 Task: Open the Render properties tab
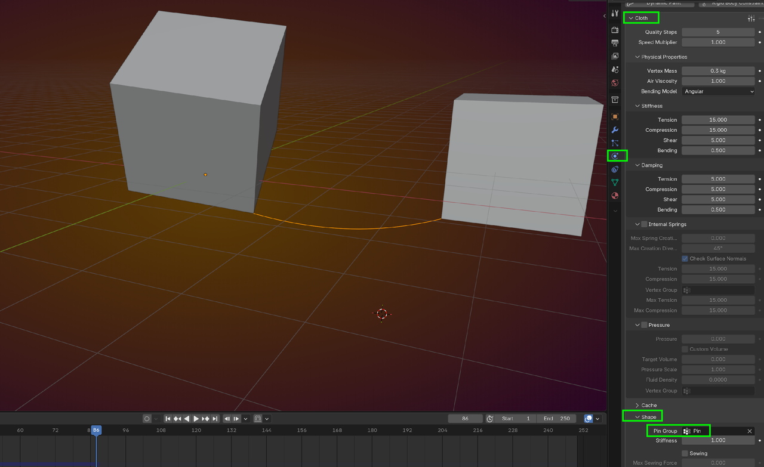coord(615,30)
